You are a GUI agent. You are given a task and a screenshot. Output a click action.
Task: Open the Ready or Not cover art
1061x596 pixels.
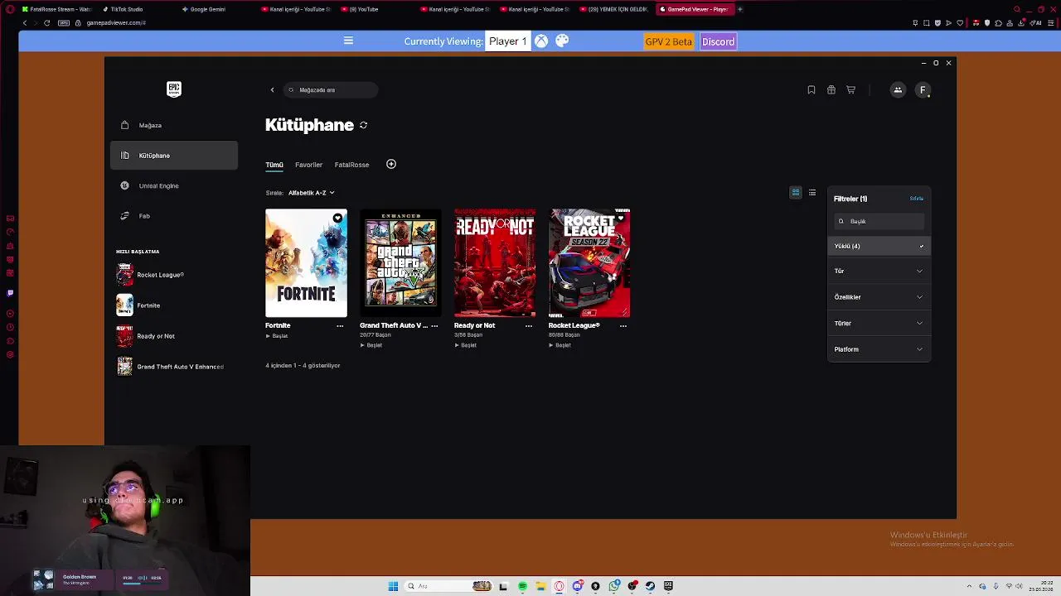click(495, 263)
